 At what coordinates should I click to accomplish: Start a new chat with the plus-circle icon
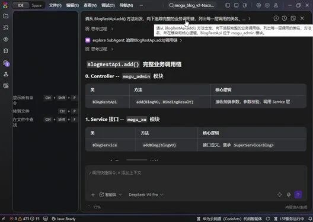click(276, 18)
